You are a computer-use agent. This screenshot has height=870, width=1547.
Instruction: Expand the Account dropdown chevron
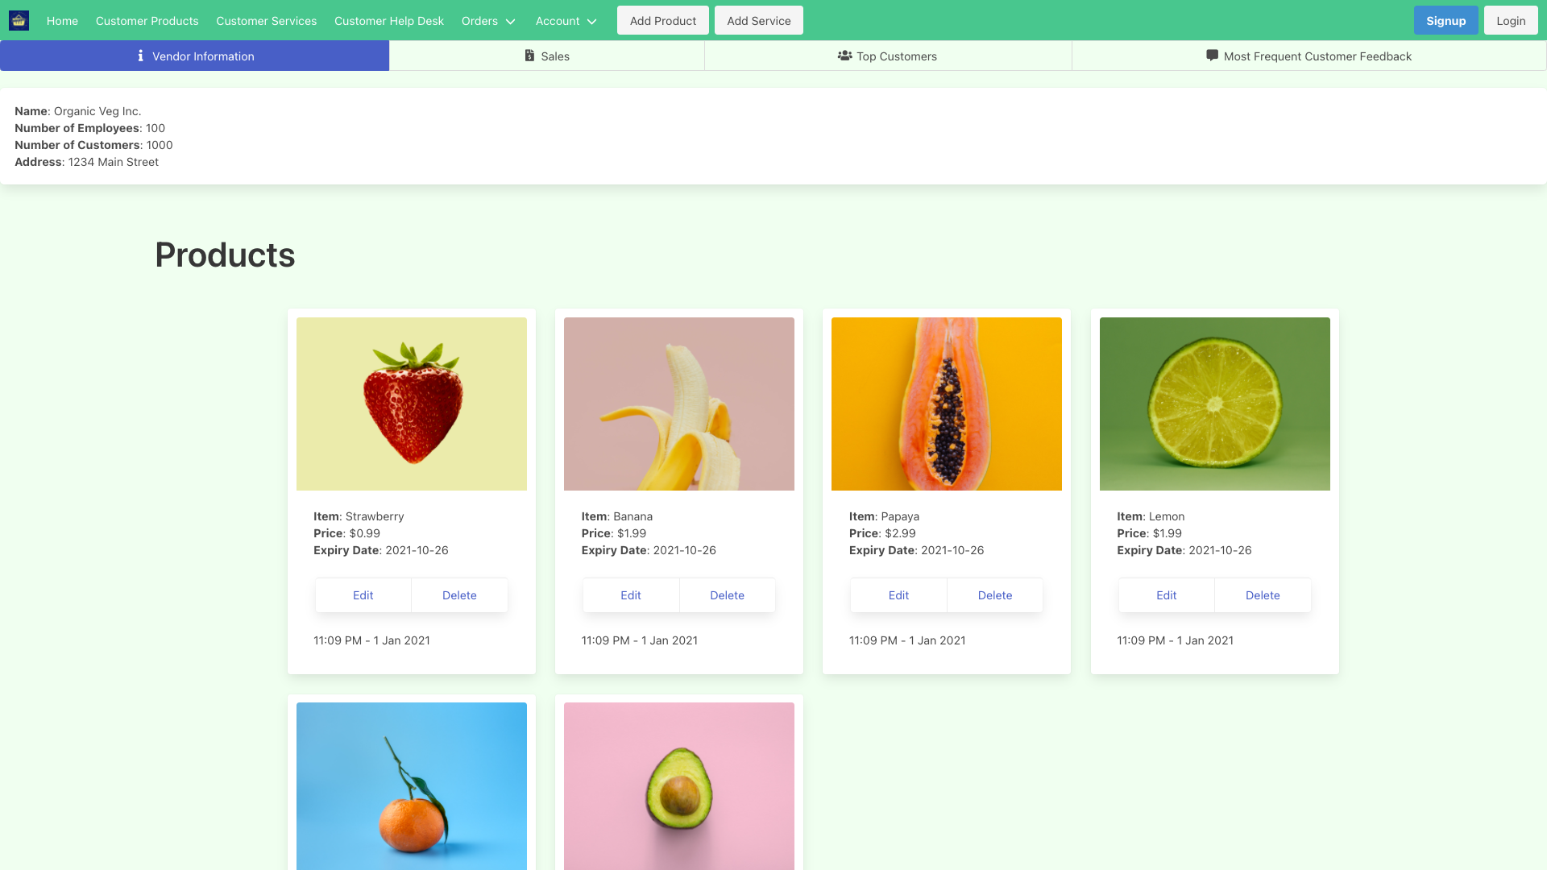coord(591,22)
